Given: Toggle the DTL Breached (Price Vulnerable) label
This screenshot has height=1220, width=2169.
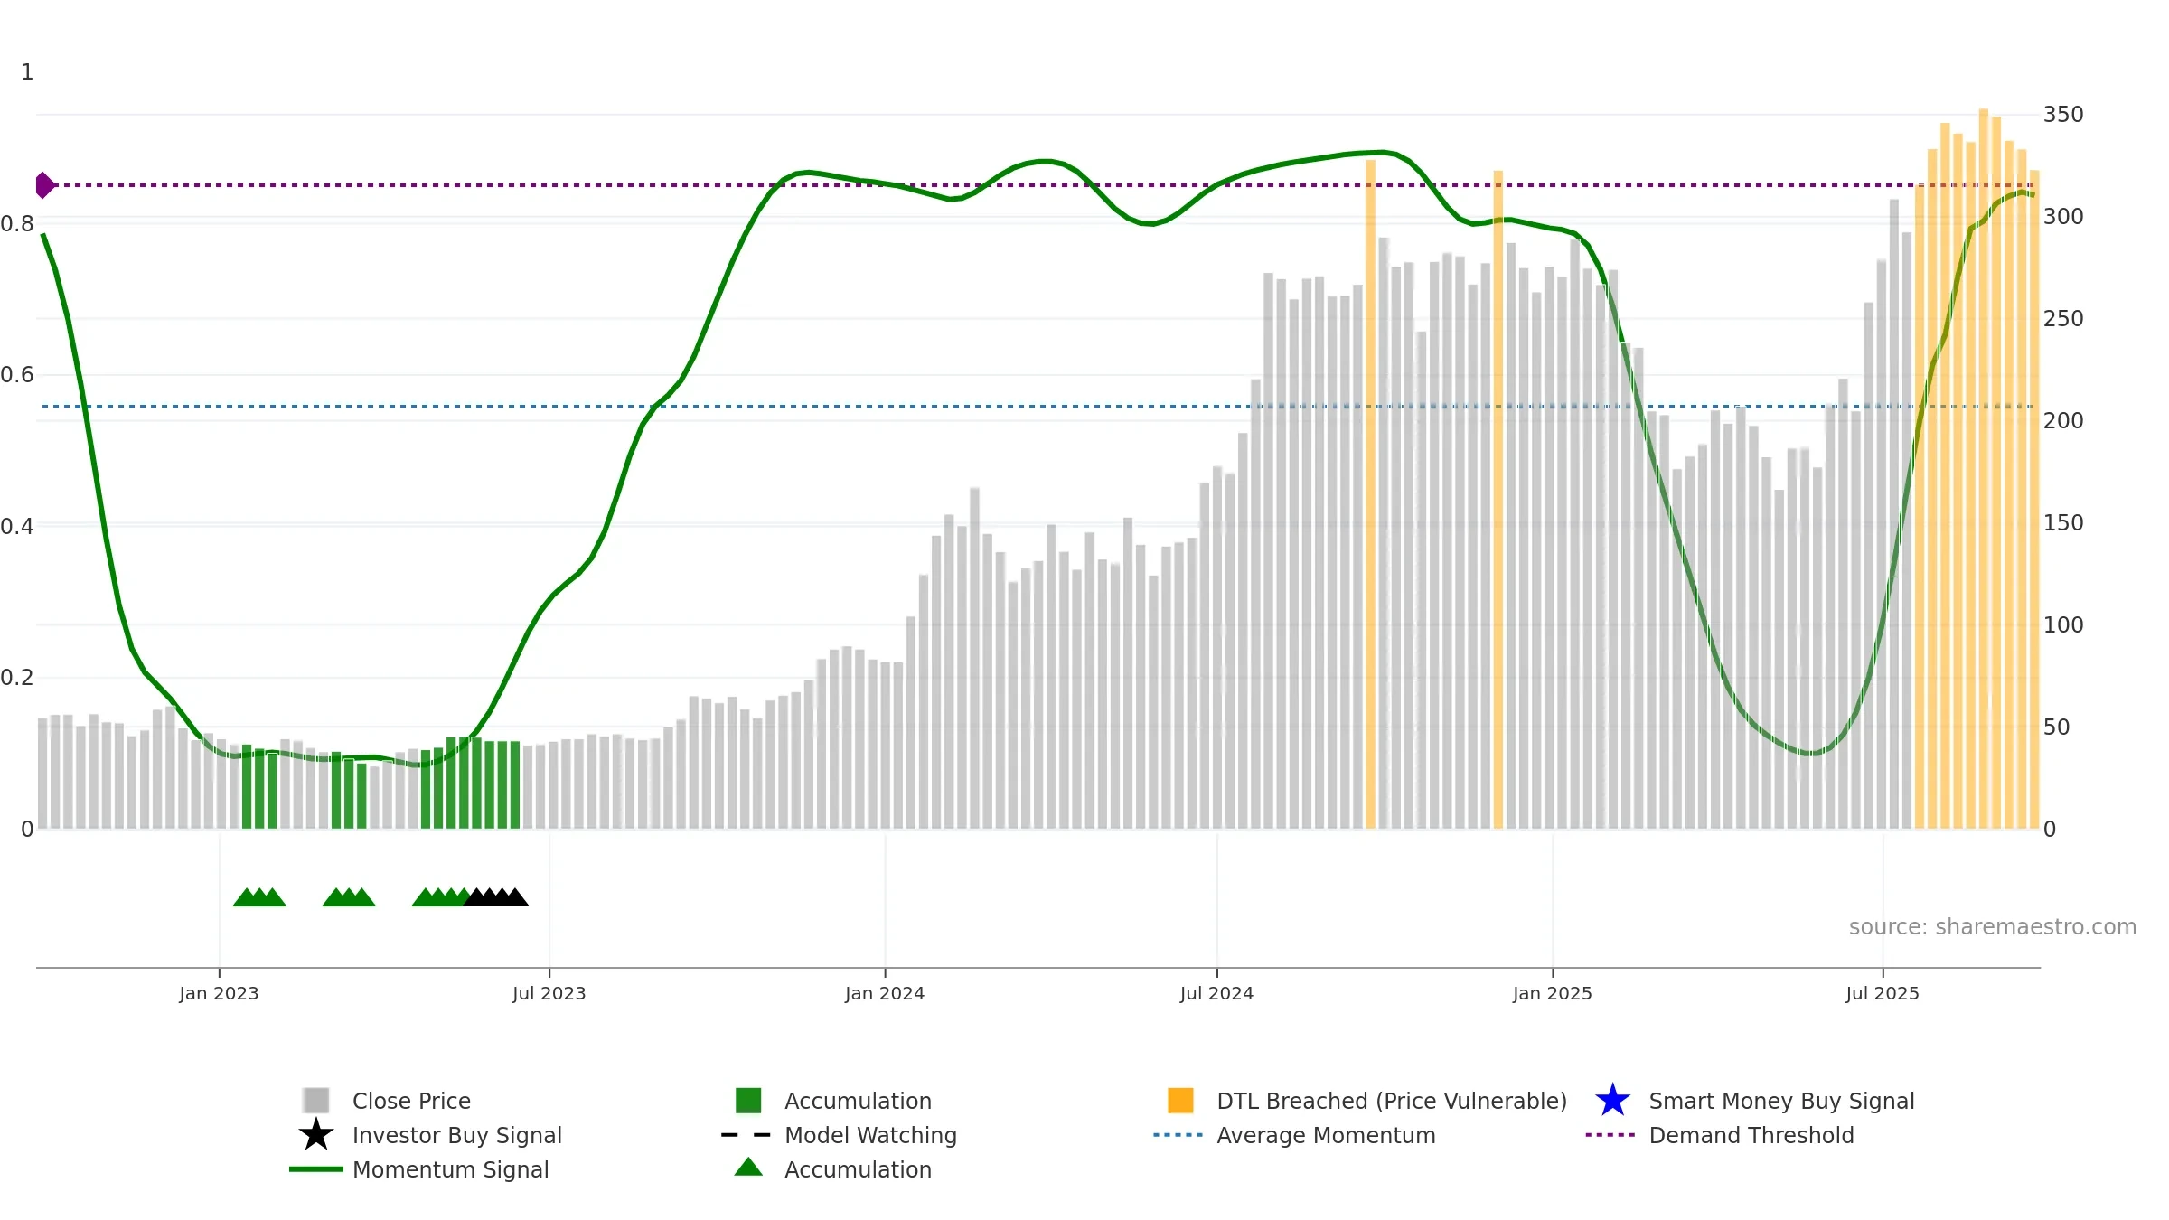Looking at the screenshot, I should [1392, 1101].
